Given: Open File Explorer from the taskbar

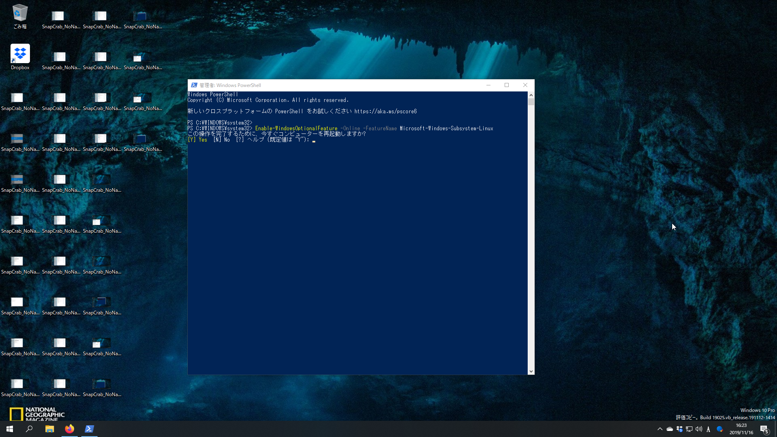Looking at the screenshot, I should 49,429.
